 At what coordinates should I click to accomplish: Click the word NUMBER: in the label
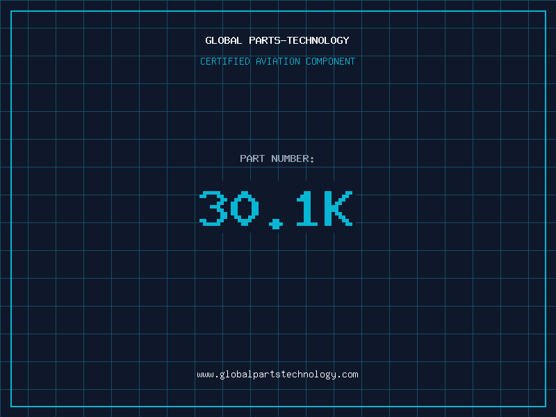(x=293, y=158)
